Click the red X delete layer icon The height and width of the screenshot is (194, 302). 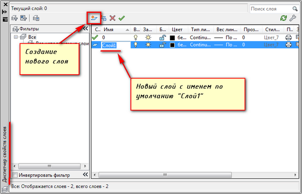(x=112, y=18)
